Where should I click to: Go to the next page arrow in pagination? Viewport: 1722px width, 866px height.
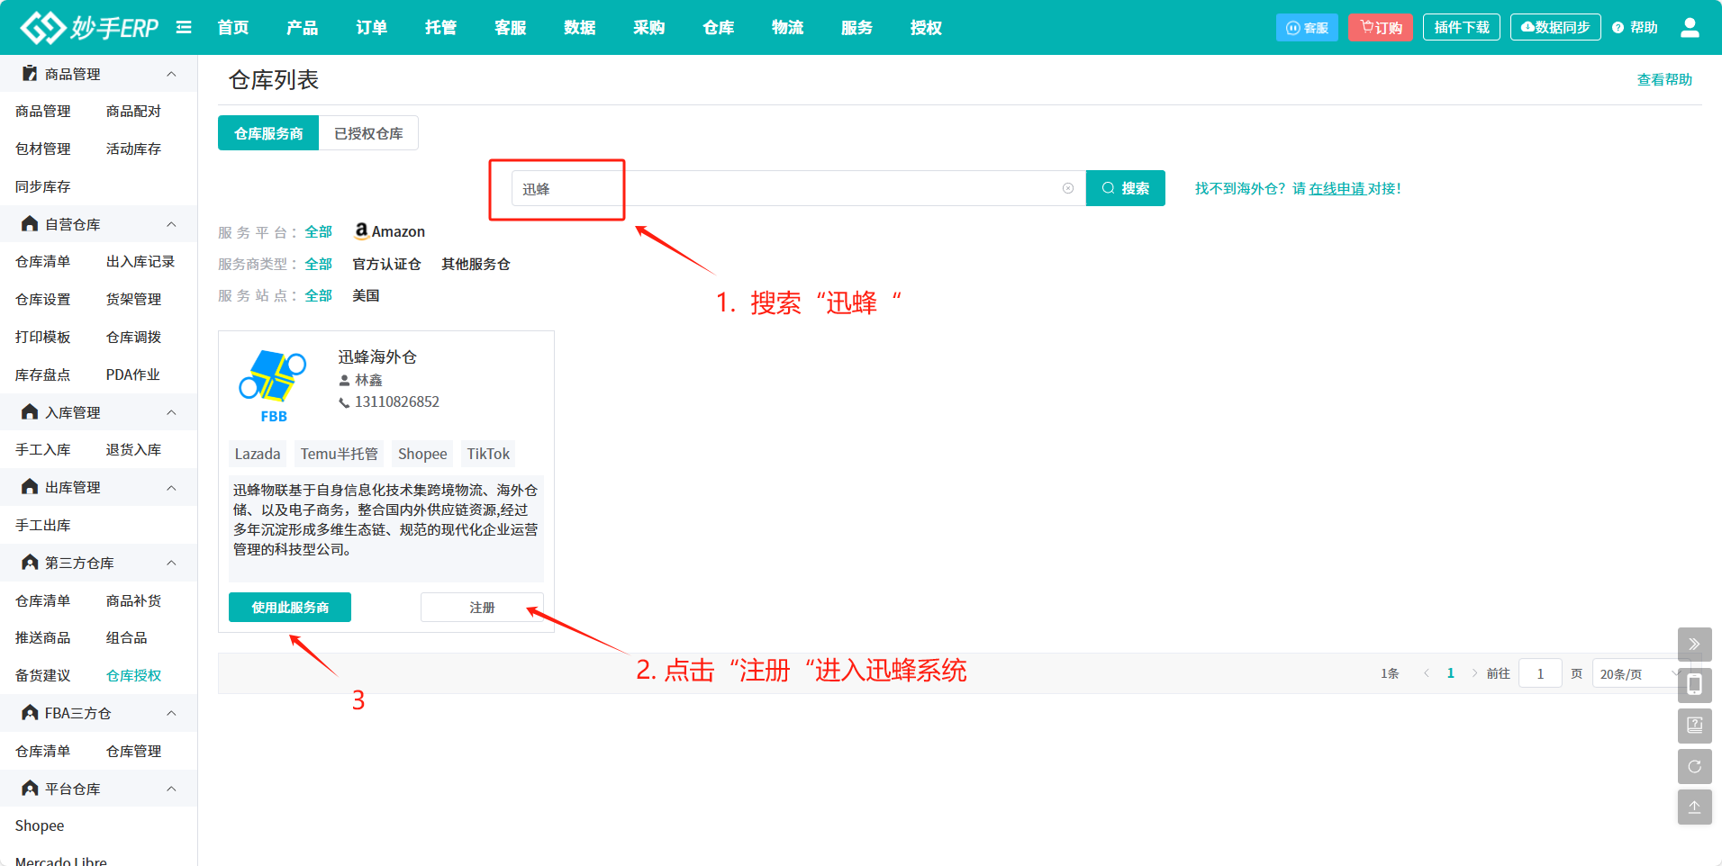1474,673
